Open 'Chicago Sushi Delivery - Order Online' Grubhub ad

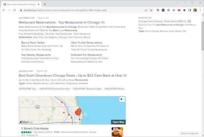pos(163,21)
